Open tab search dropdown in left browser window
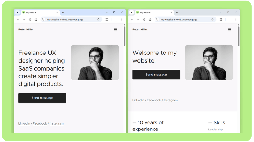254x142 pixels. pos(17,12)
